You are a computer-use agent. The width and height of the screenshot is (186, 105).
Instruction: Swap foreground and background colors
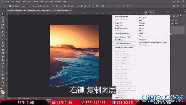click(x=4, y=89)
